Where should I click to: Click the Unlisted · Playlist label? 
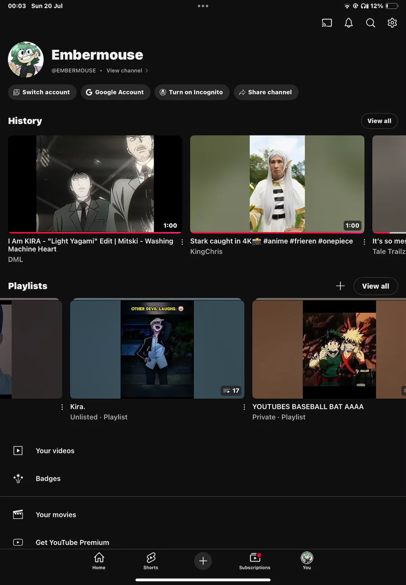click(99, 417)
